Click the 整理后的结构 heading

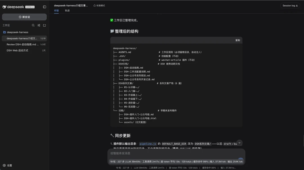point(126,32)
